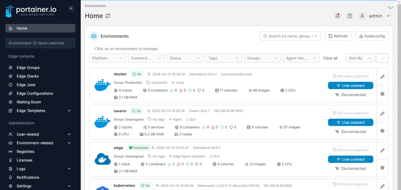
Task: Click the Clear all filters link
Action: (330, 58)
